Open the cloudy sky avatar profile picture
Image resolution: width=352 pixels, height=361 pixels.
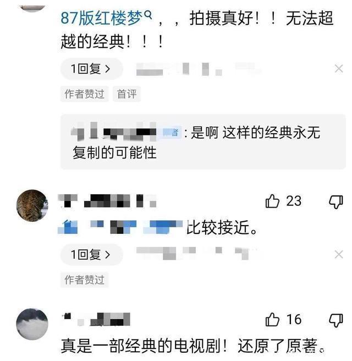[x=32, y=324]
